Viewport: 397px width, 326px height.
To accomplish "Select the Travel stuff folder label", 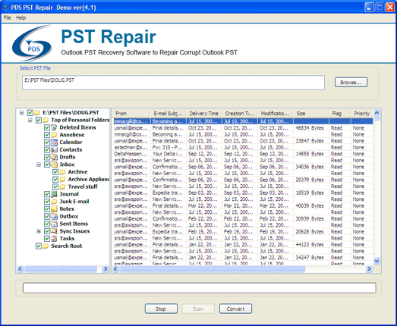I will 83,187.
